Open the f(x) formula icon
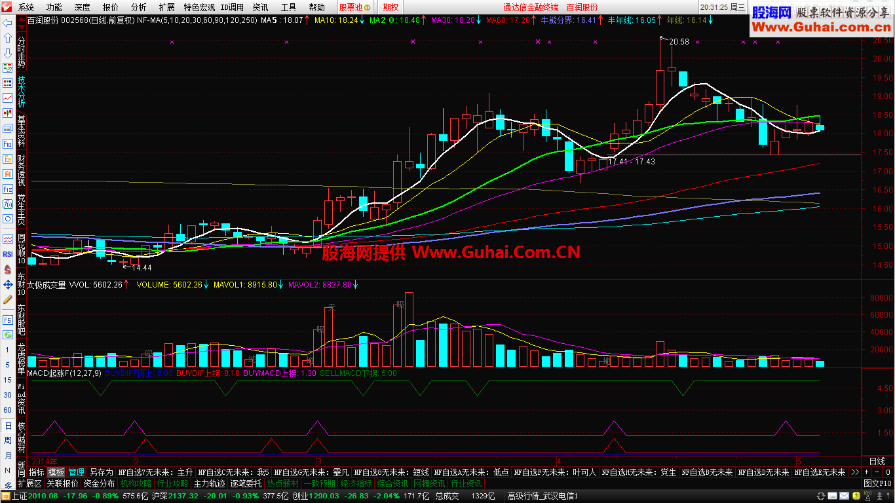The width and height of the screenshot is (895, 503). tap(7, 205)
